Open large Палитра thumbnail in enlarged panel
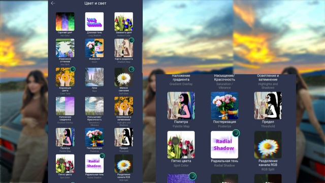 click(x=181, y=106)
